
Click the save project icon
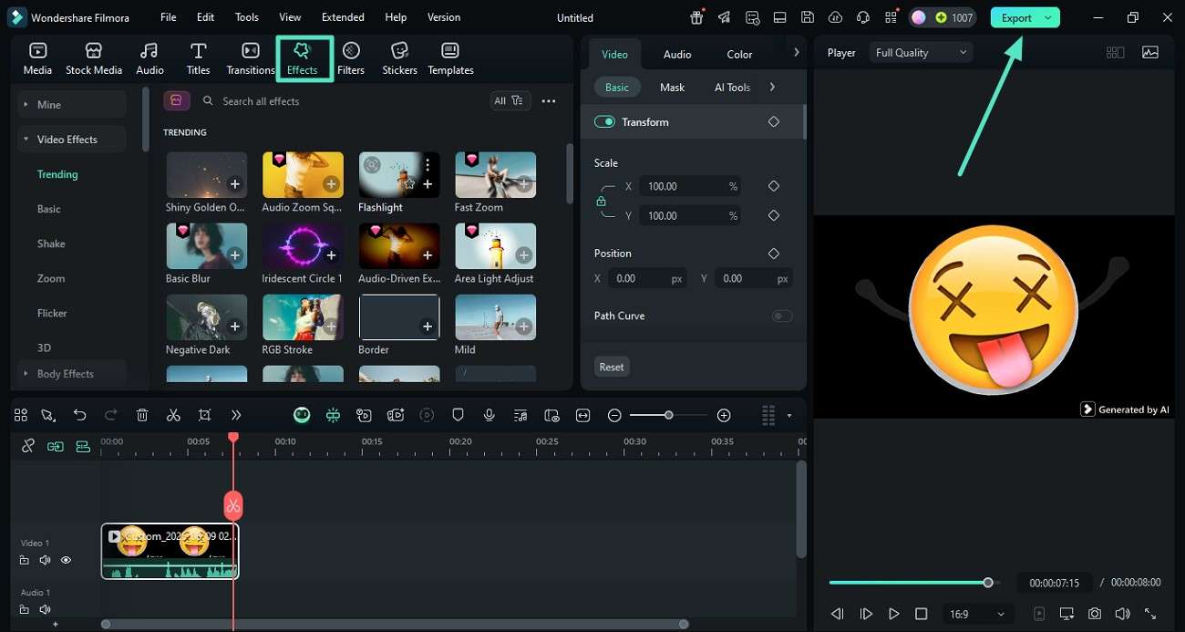point(808,17)
